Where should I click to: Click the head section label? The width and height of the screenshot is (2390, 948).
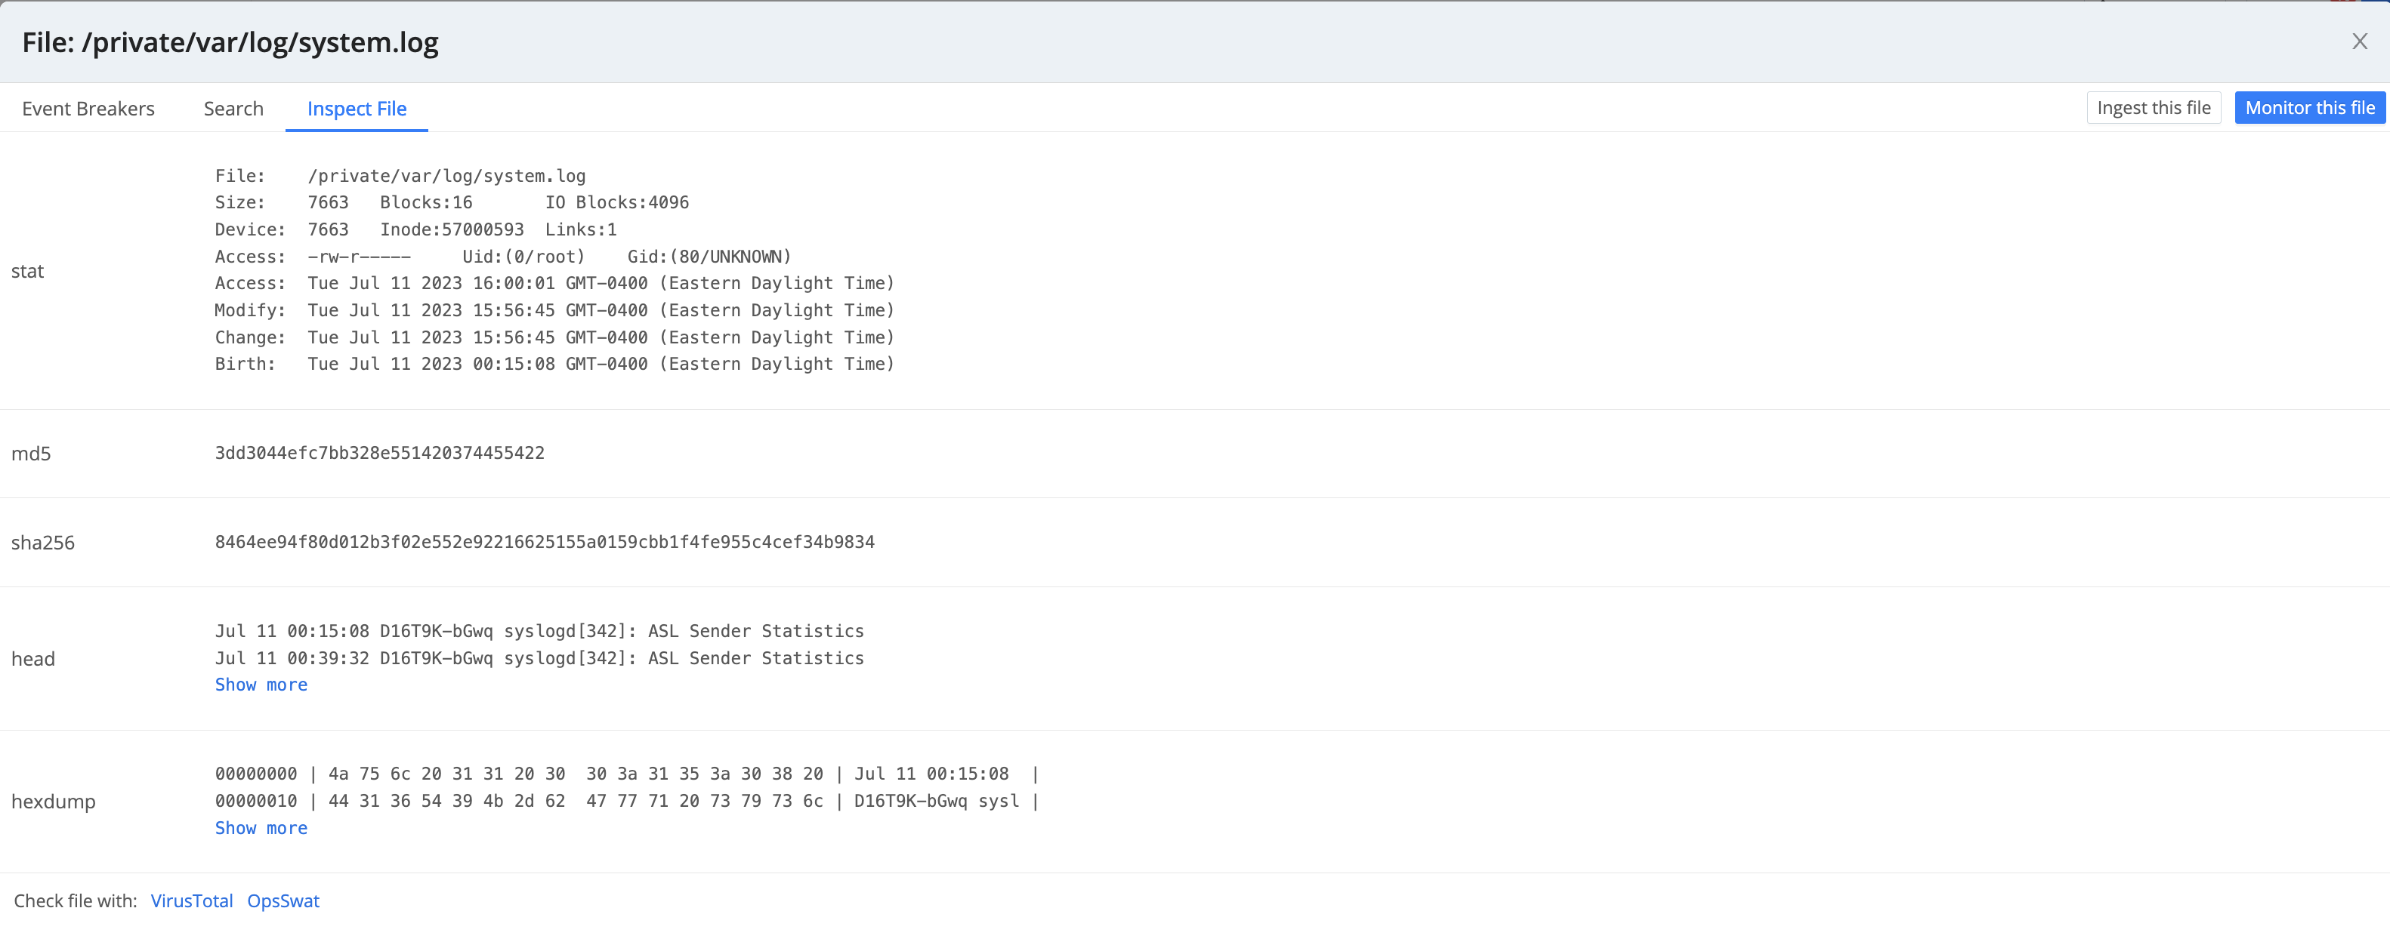pos(33,658)
